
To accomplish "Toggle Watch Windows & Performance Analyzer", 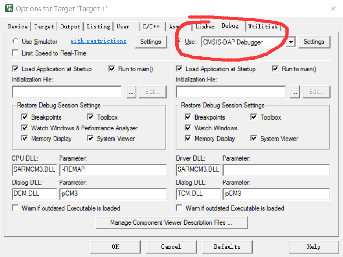I will [25, 128].
